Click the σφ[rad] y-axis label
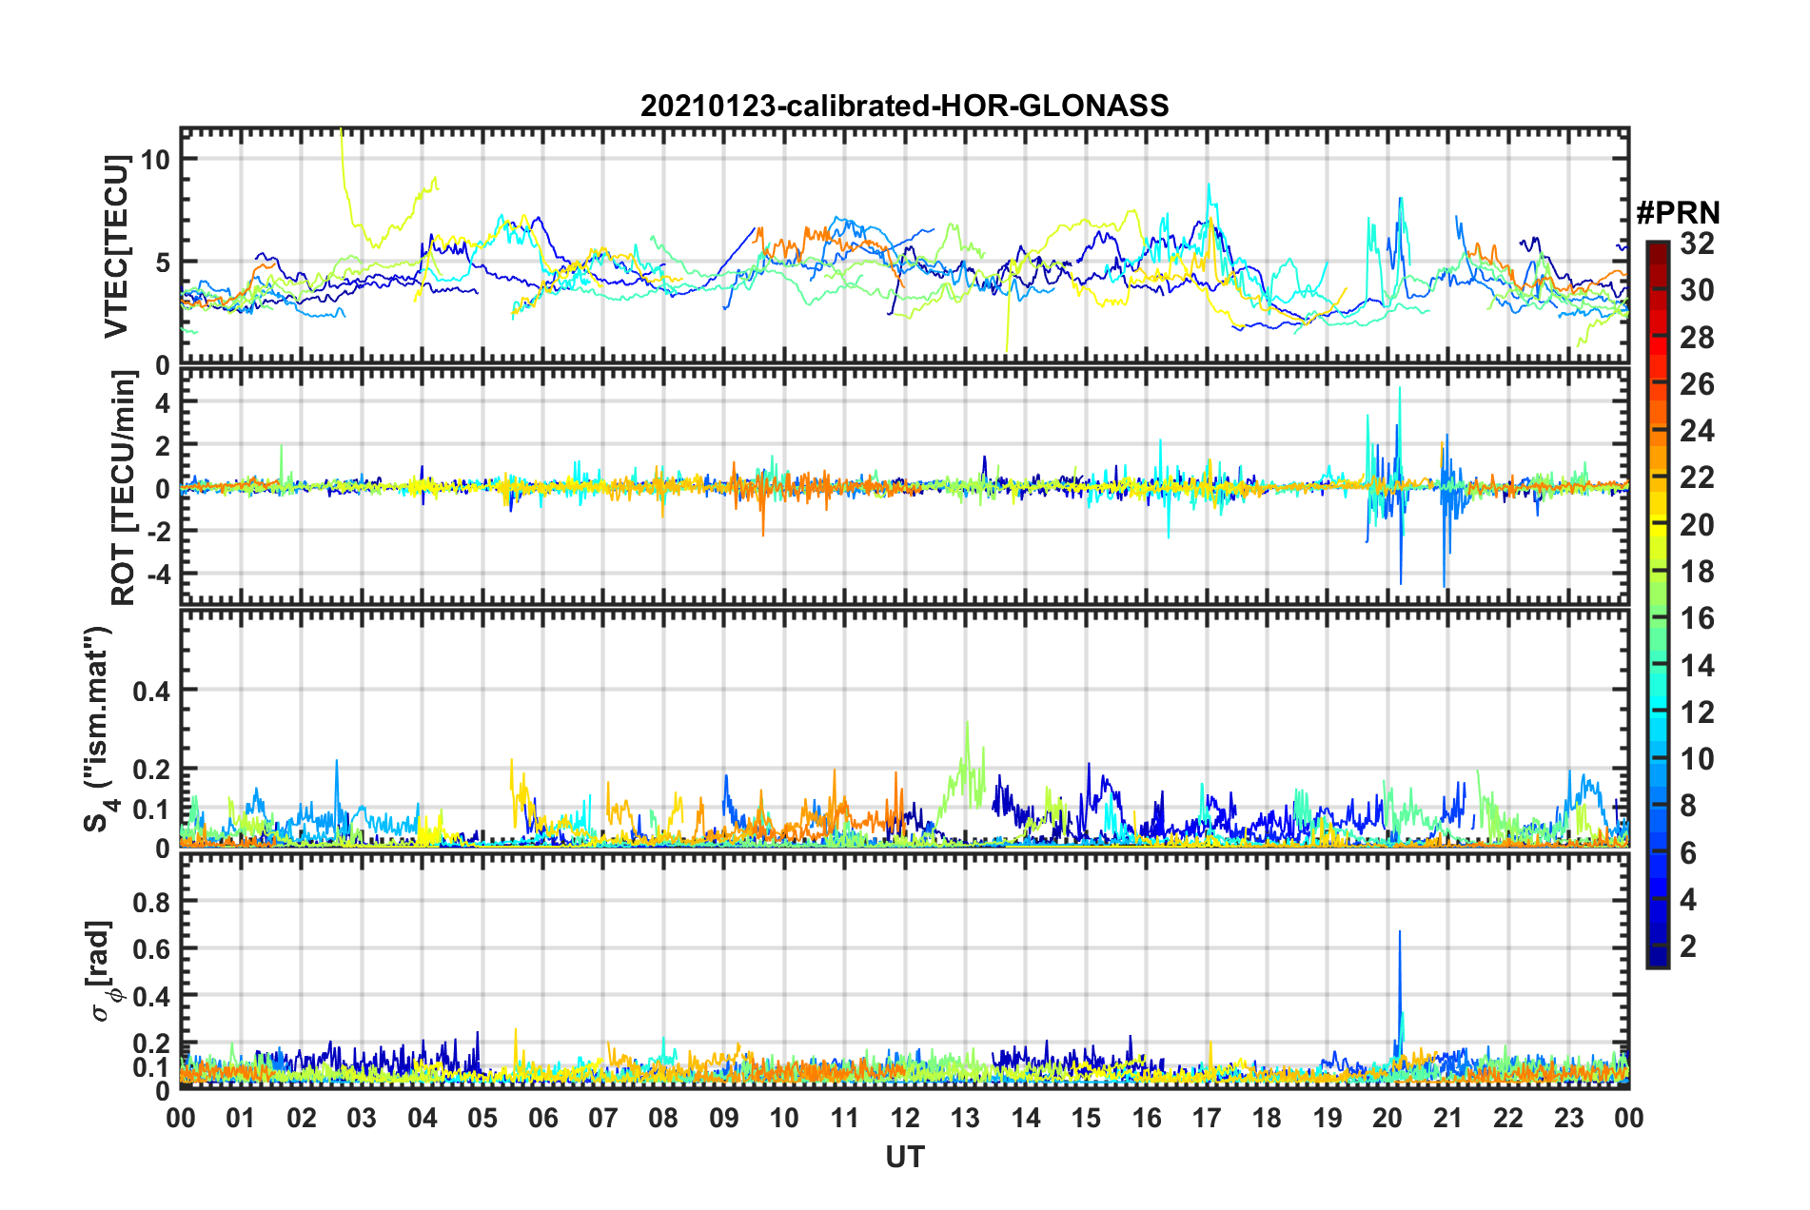The height and width of the screenshot is (1210, 1810). tap(100, 971)
